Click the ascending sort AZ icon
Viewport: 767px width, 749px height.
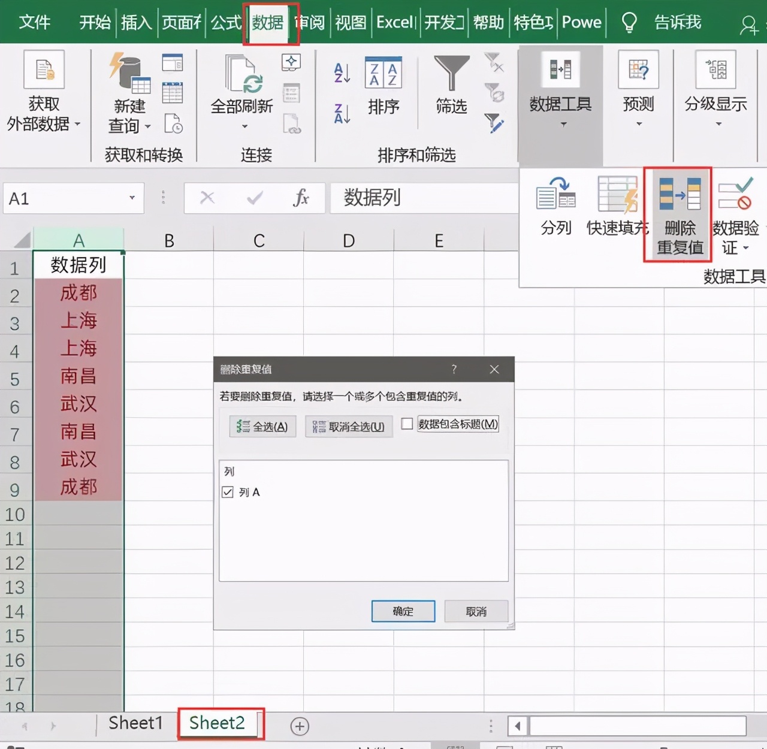(x=340, y=73)
